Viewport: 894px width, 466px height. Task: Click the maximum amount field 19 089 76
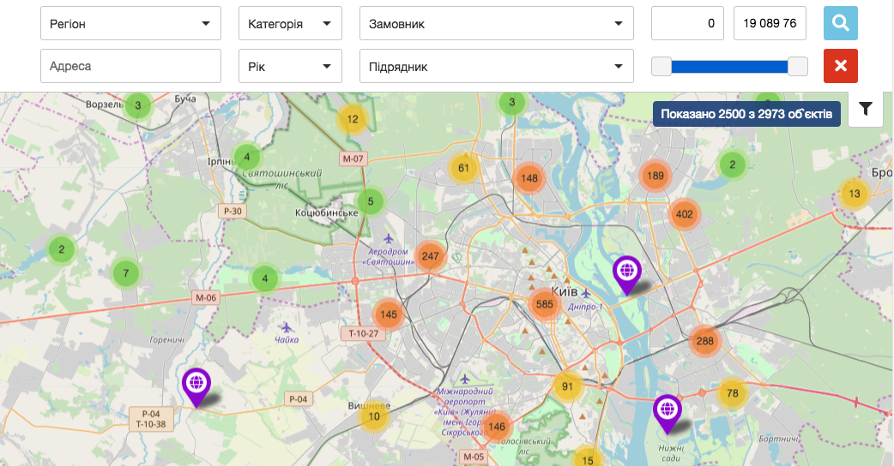[770, 24]
